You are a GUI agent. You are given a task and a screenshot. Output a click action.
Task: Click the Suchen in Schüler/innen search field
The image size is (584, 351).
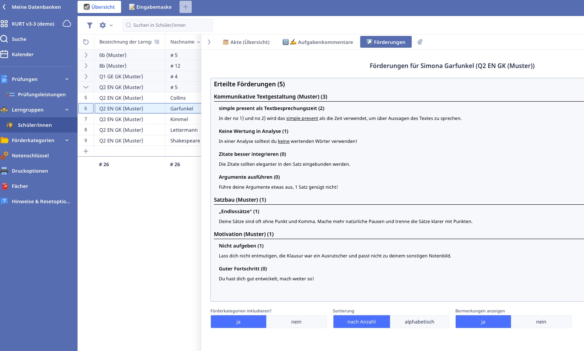[x=168, y=25]
